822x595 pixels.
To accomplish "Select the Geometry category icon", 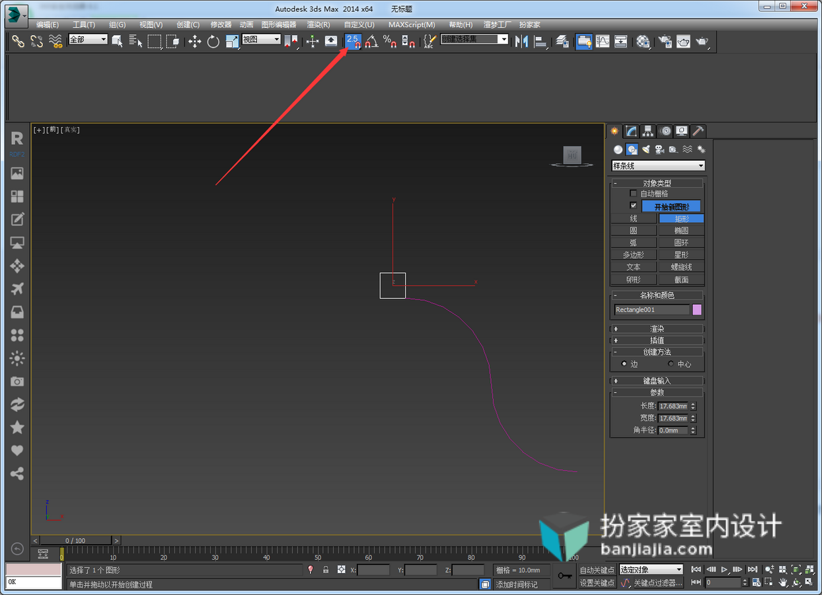I will [x=618, y=149].
